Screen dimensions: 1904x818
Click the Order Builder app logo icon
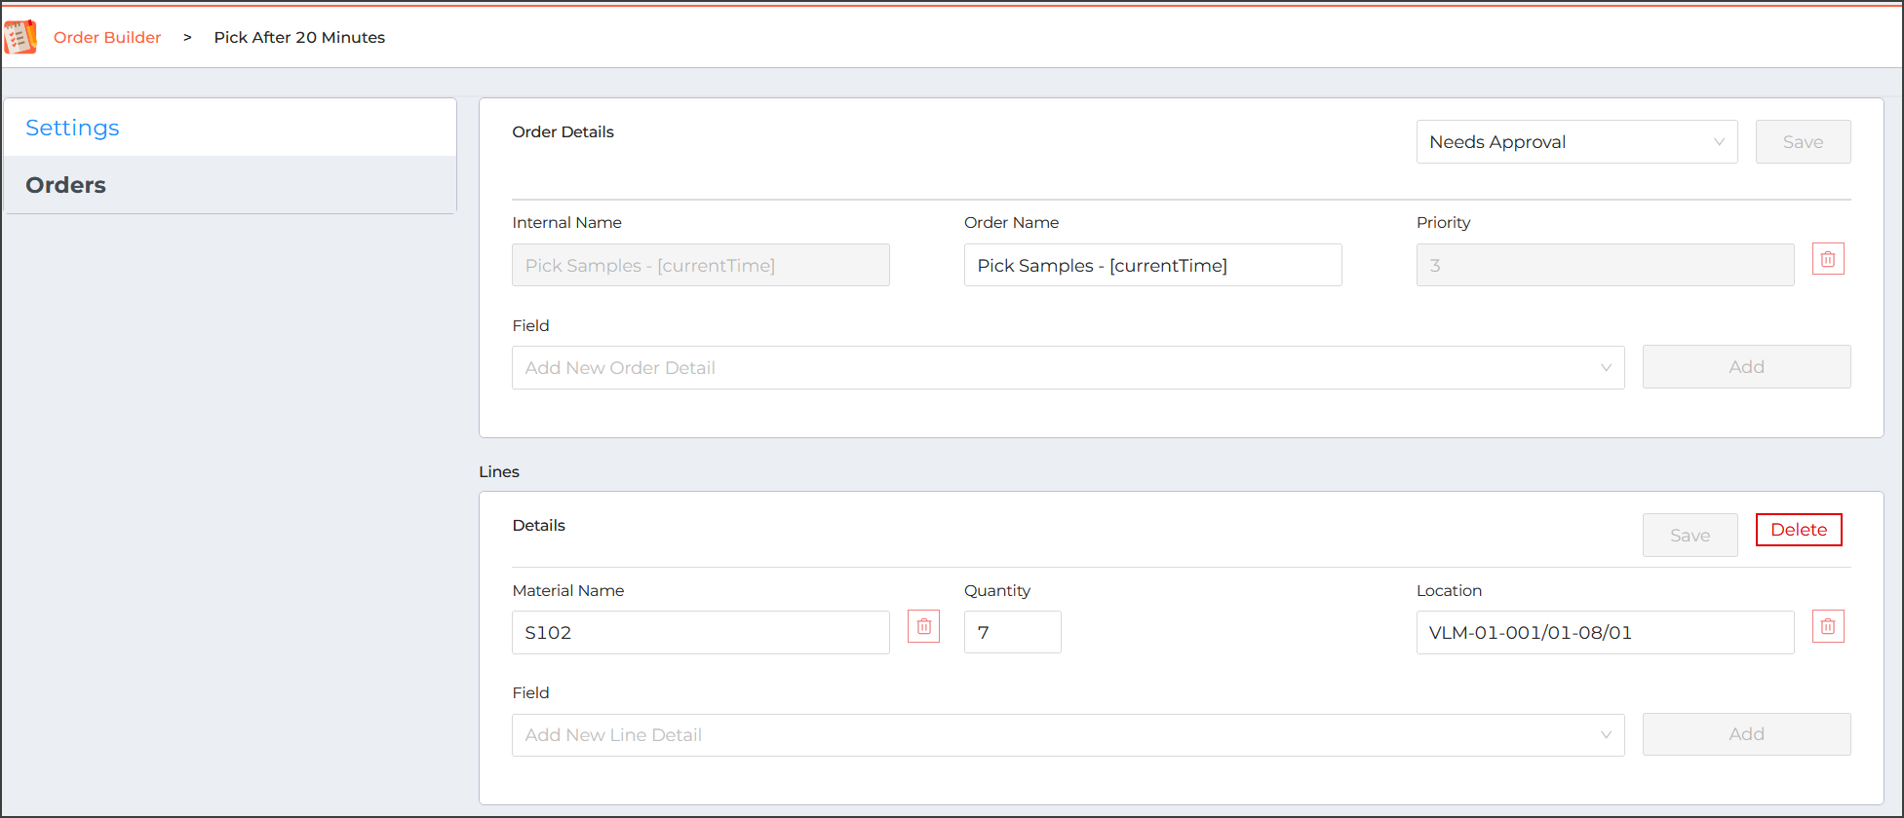point(20,37)
